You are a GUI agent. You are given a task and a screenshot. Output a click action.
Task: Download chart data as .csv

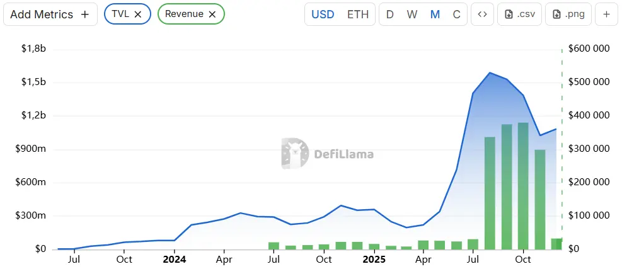tap(520, 14)
